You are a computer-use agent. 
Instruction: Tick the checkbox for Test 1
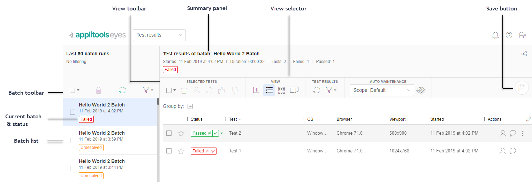tap(169, 151)
